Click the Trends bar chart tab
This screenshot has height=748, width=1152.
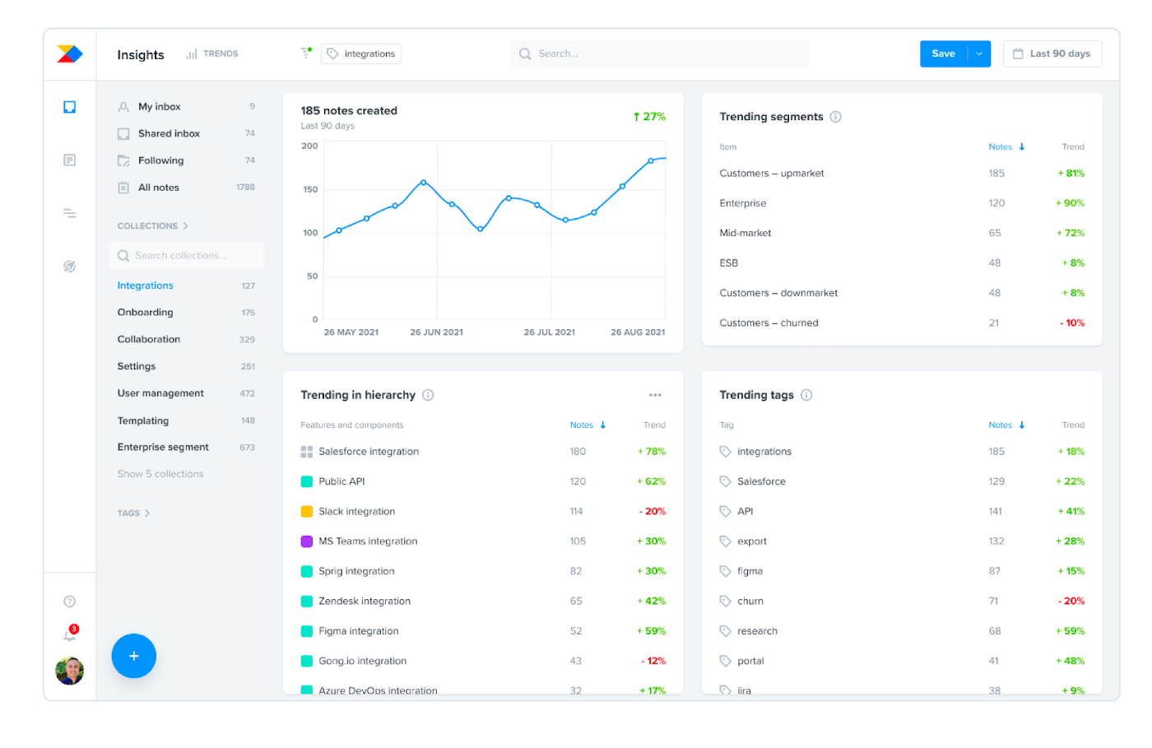212,53
